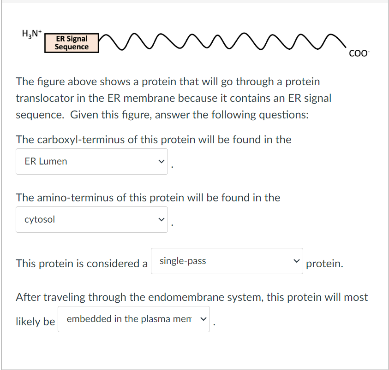The image size is (389, 370).
Task: Click the amino-terminus question text
Action: 148,197
